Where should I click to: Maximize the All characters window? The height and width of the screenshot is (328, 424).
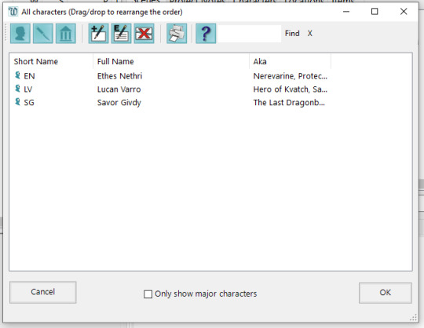(375, 11)
